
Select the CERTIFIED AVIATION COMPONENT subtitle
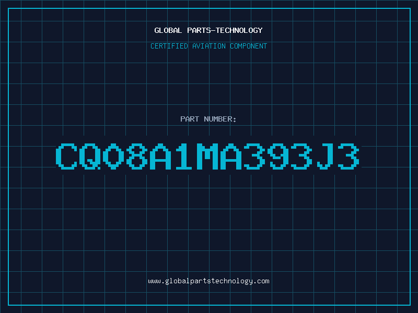coord(208,46)
